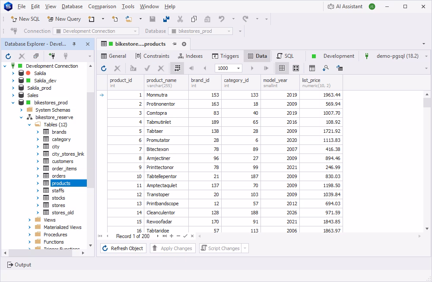Click the Copy icon in toolbar

194,19
